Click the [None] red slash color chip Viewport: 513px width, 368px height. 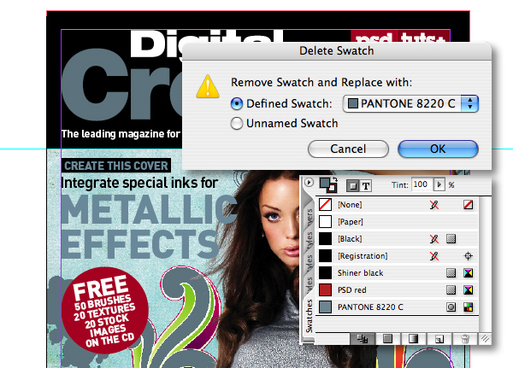(325, 205)
